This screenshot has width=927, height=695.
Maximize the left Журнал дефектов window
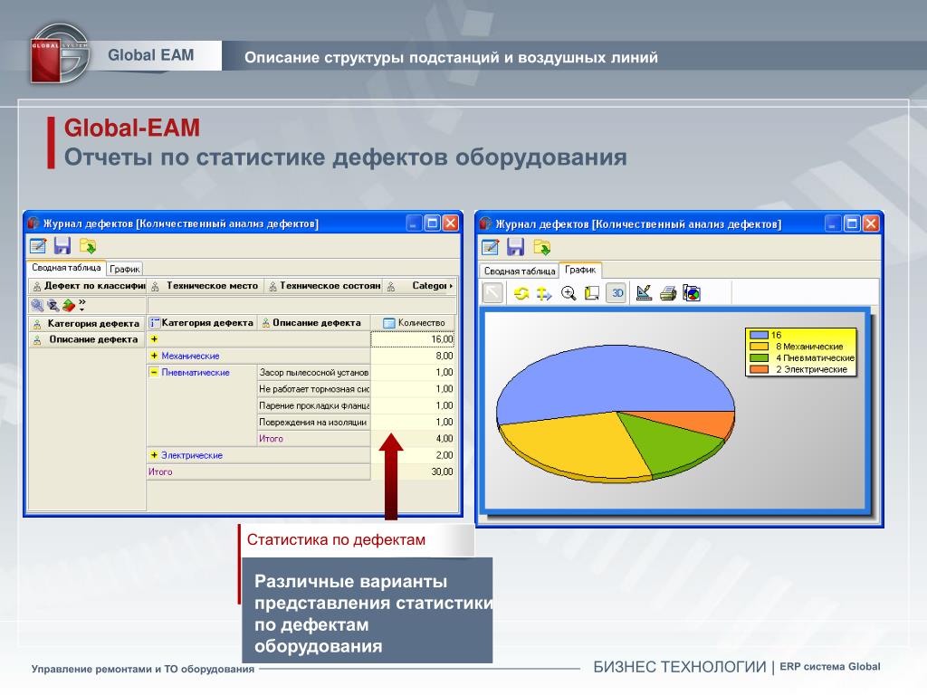432,223
